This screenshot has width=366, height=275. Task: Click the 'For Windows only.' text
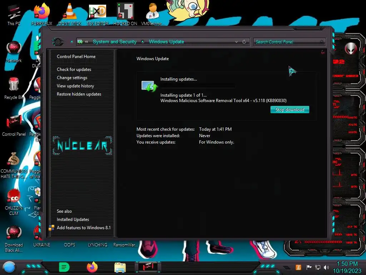coord(216,142)
